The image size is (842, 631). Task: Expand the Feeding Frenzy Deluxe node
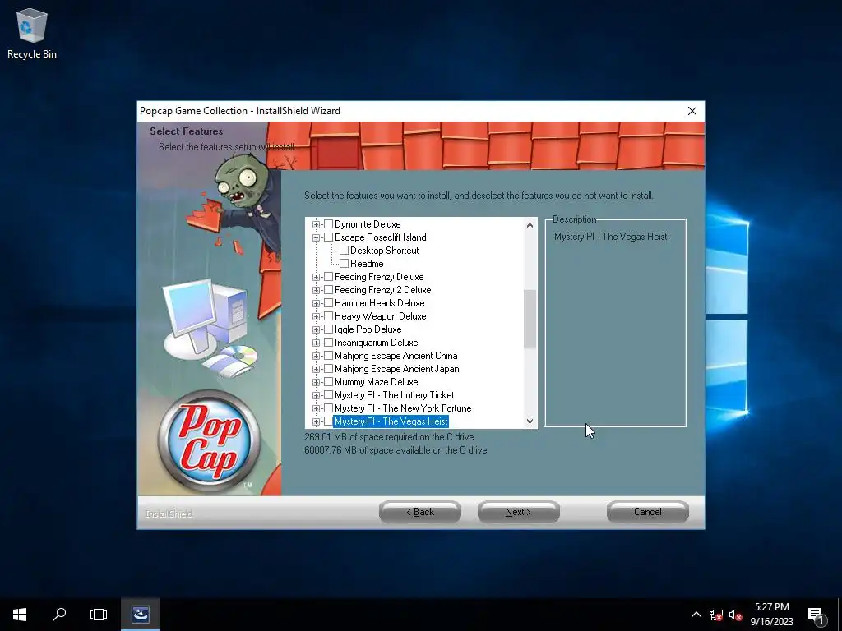316,278
